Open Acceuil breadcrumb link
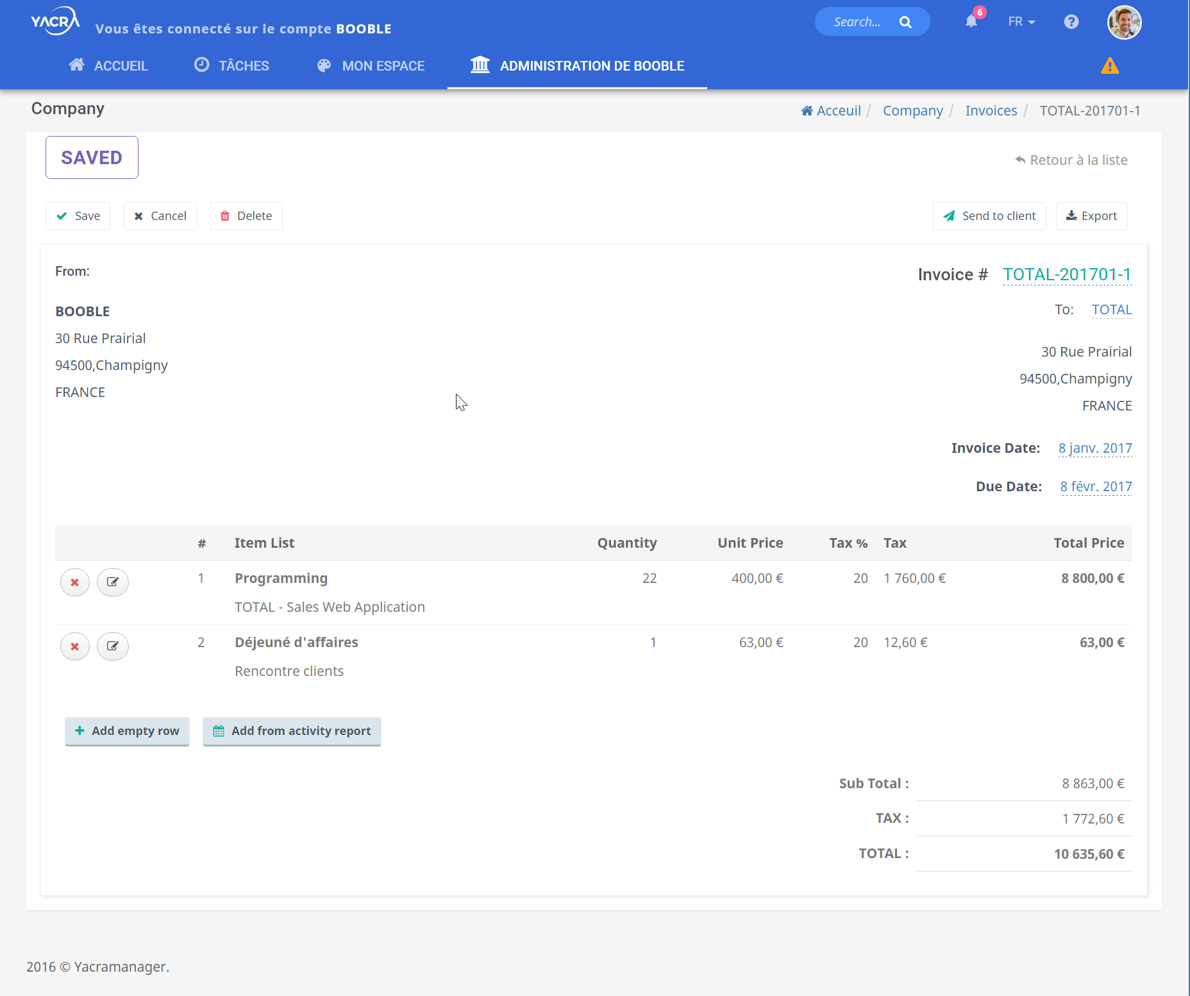Image resolution: width=1190 pixels, height=996 pixels. click(x=831, y=111)
